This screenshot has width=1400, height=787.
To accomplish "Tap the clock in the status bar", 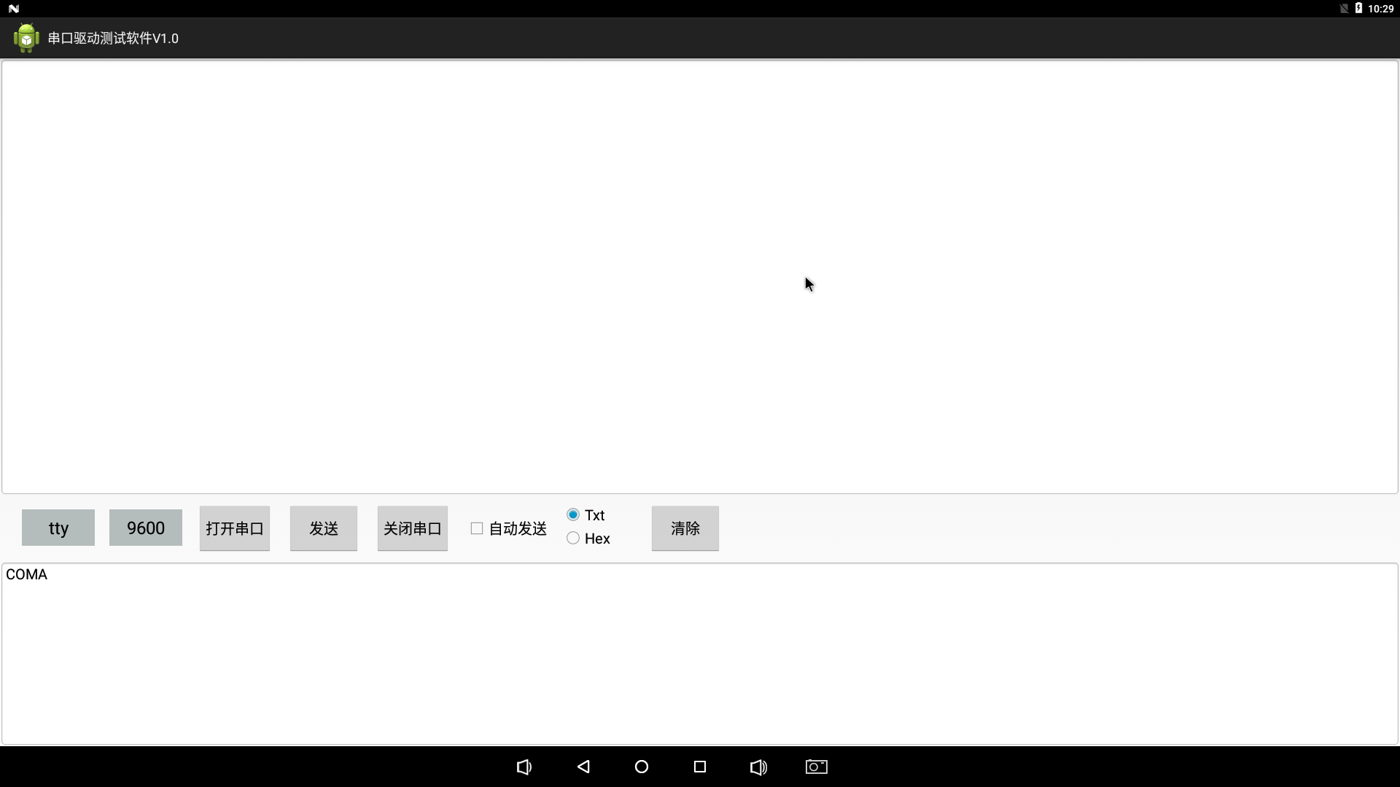I will [x=1380, y=8].
